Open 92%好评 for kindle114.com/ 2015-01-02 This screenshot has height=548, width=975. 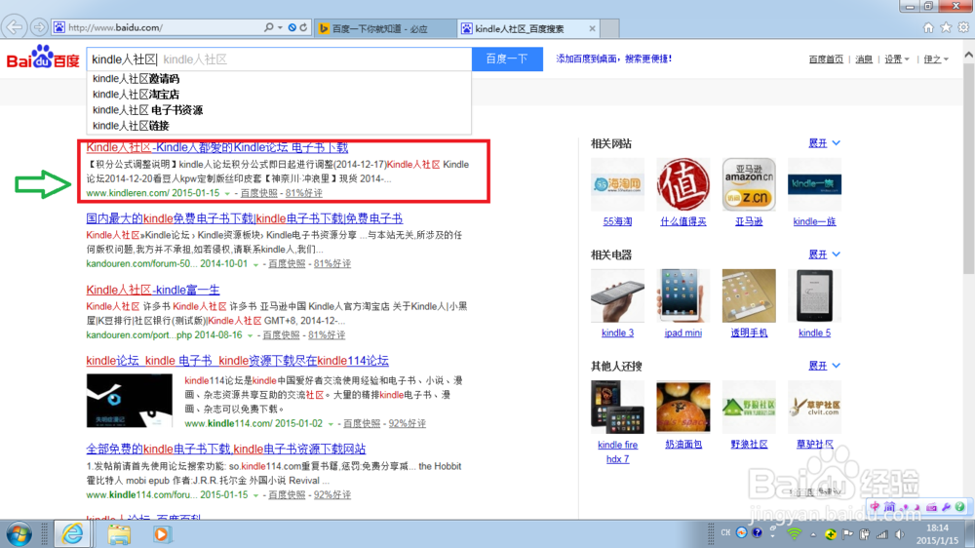(x=407, y=423)
